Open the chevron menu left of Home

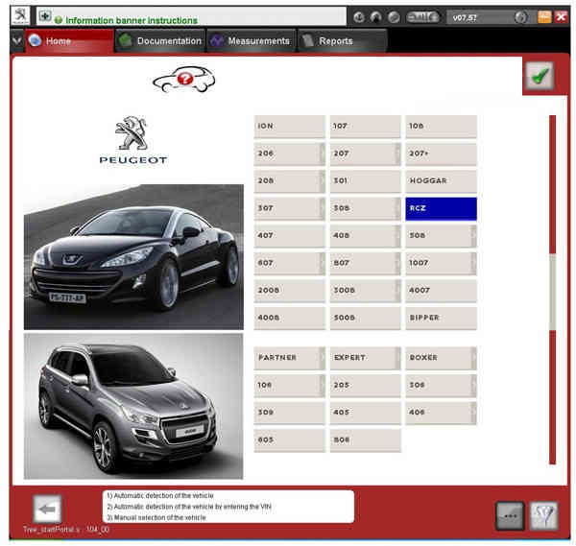16,41
